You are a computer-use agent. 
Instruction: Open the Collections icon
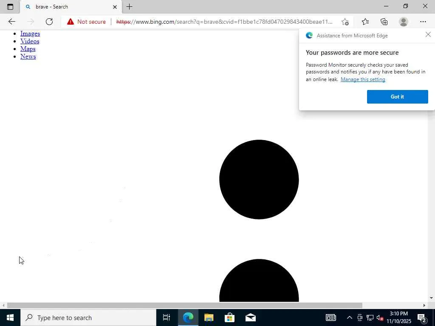point(384,22)
